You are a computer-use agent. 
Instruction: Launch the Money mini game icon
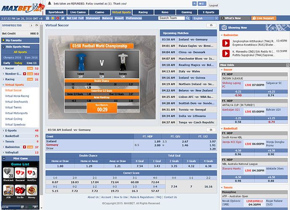click(31, 190)
